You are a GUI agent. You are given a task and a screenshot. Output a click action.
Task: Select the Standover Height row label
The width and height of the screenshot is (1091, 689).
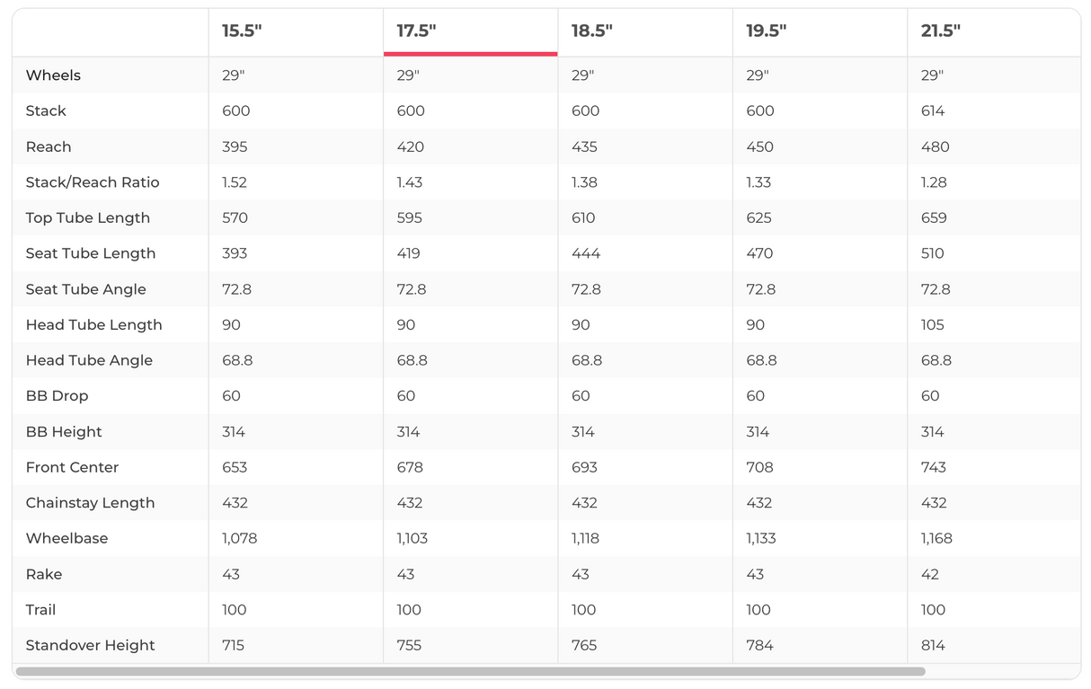90,645
